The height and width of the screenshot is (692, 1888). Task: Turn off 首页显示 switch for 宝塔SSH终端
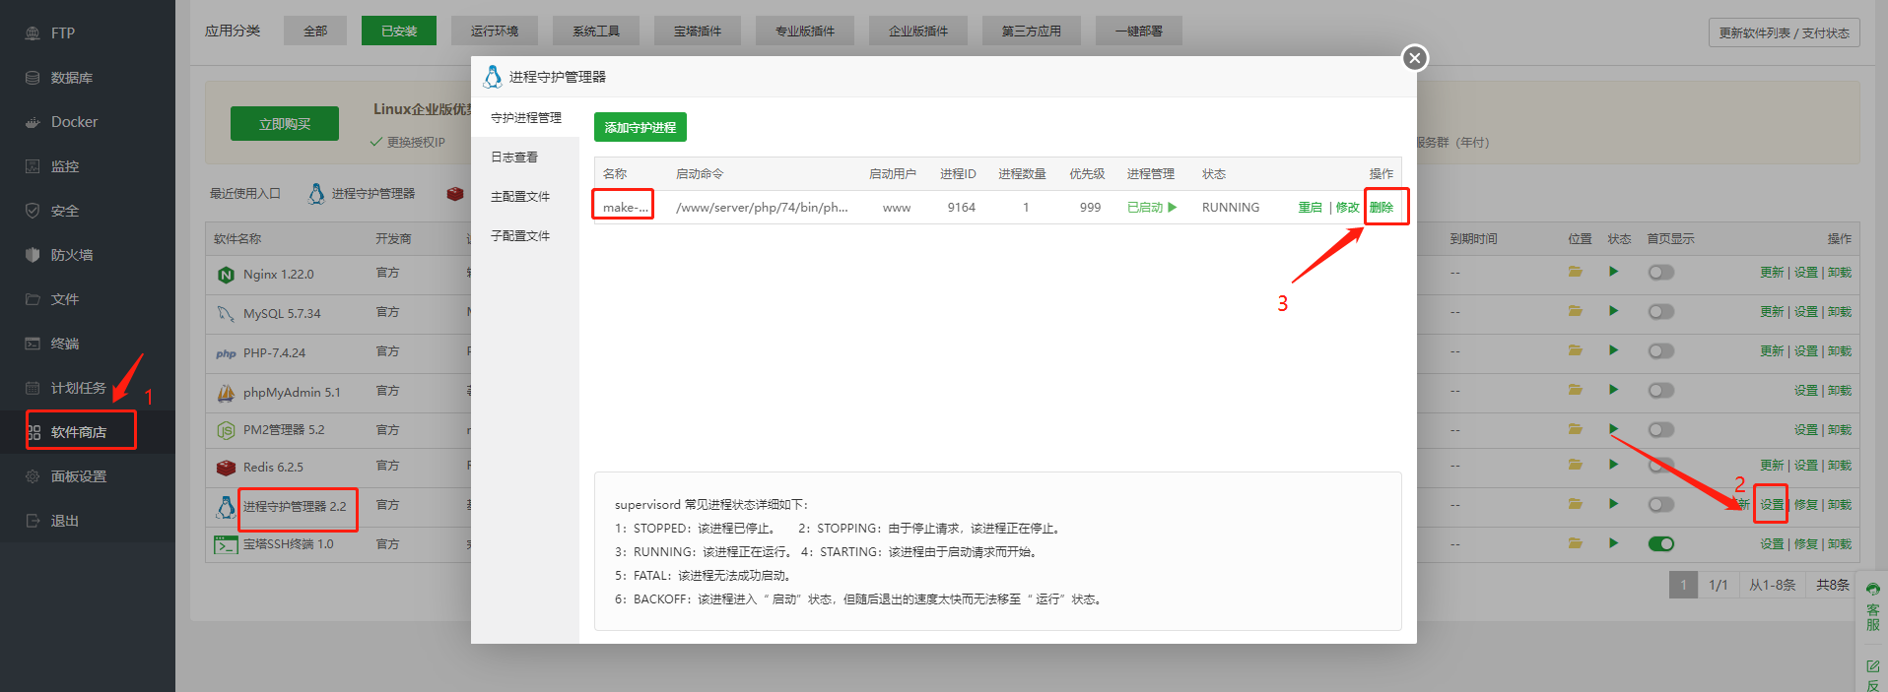(1660, 544)
